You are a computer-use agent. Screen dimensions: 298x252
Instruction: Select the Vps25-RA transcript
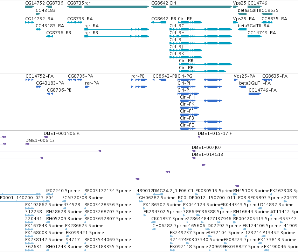(235, 22)
